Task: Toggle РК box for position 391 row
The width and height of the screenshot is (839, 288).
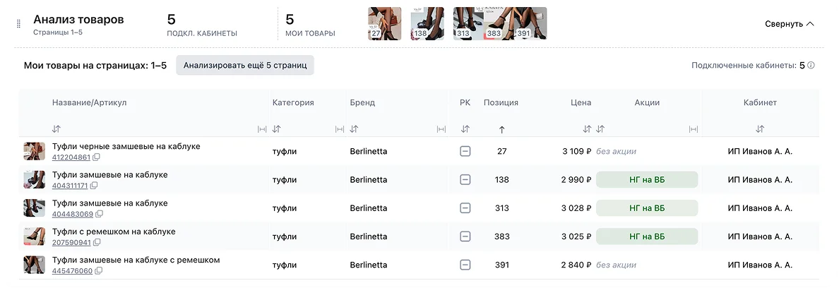Action: pos(465,265)
